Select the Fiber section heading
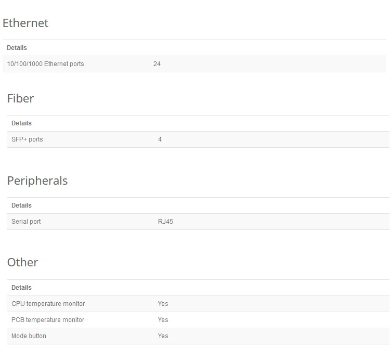This screenshot has width=390, height=360. click(20, 98)
